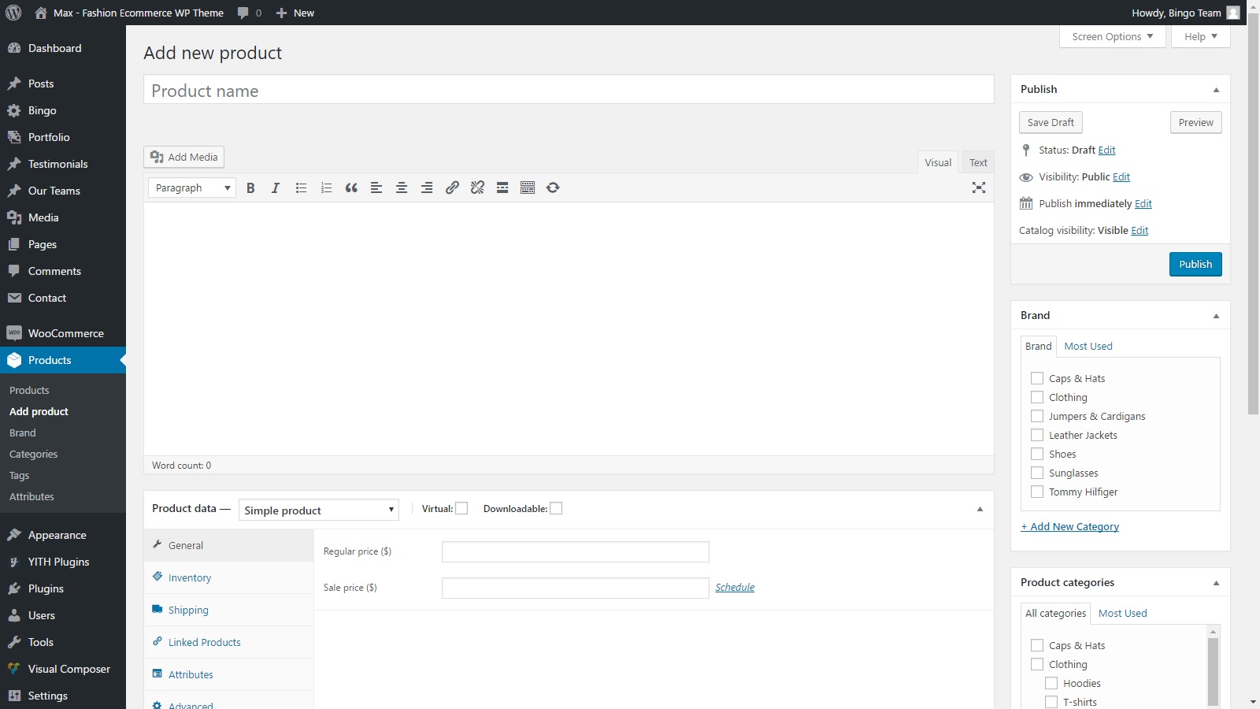Toggle bold formatting in editor
Screen dimensions: 1260x709
coord(250,187)
